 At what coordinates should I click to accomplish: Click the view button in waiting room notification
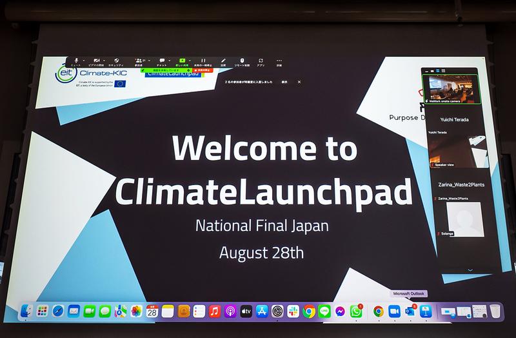click(284, 82)
